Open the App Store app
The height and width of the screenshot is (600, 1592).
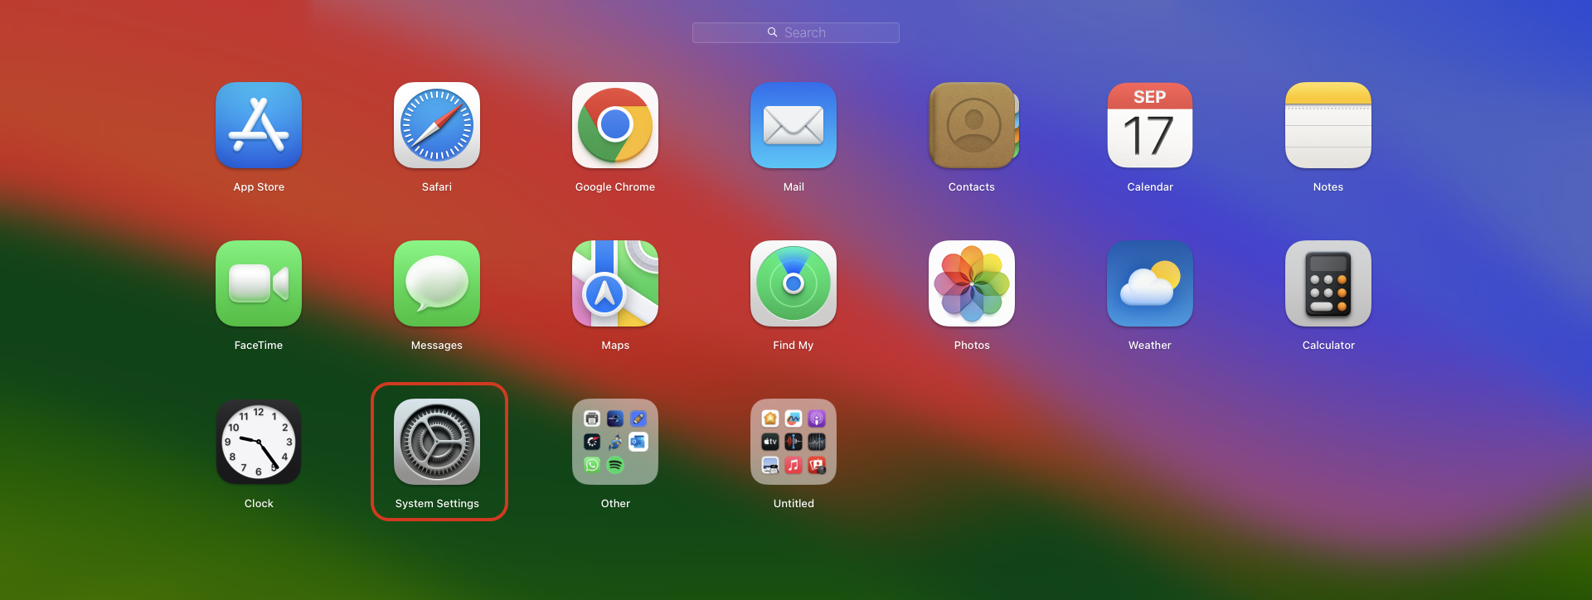click(259, 125)
